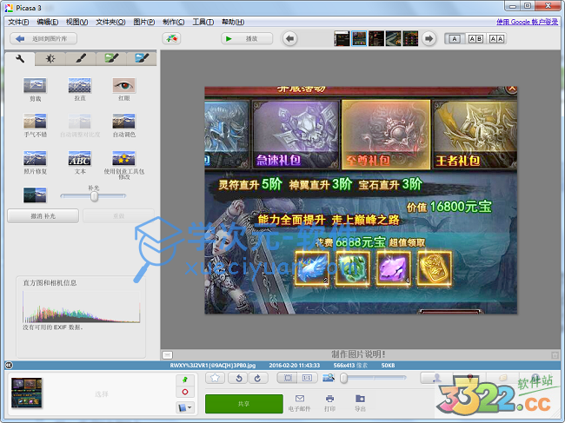Image resolution: width=565 pixels, height=423 pixels.
Task: Click the 撤消 补光 undo button
Action: tap(43, 216)
